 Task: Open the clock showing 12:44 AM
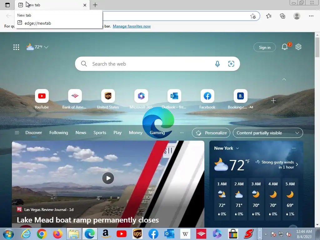click(304, 234)
